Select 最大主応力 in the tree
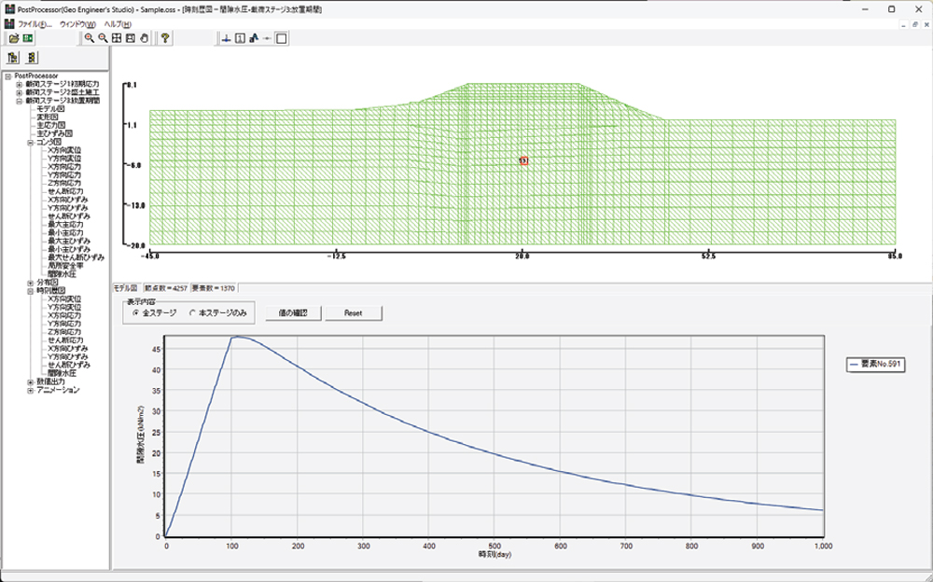 click(x=65, y=225)
